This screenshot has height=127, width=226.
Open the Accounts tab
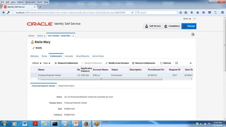(x=69, y=56)
